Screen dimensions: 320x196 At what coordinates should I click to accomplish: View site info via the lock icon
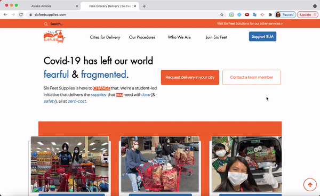[x=30, y=15]
